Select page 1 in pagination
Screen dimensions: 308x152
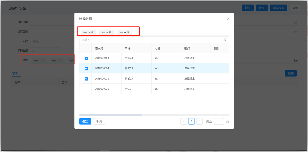(x=191, y=121)
